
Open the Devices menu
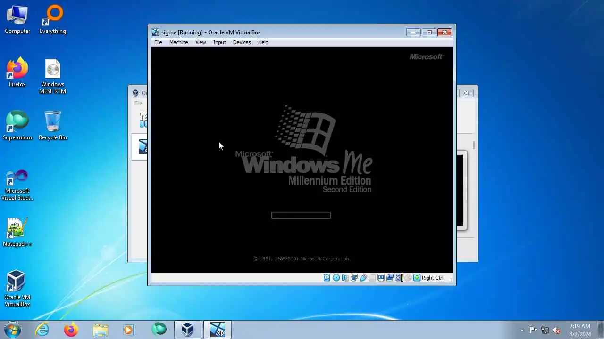(x=242, y=42)
